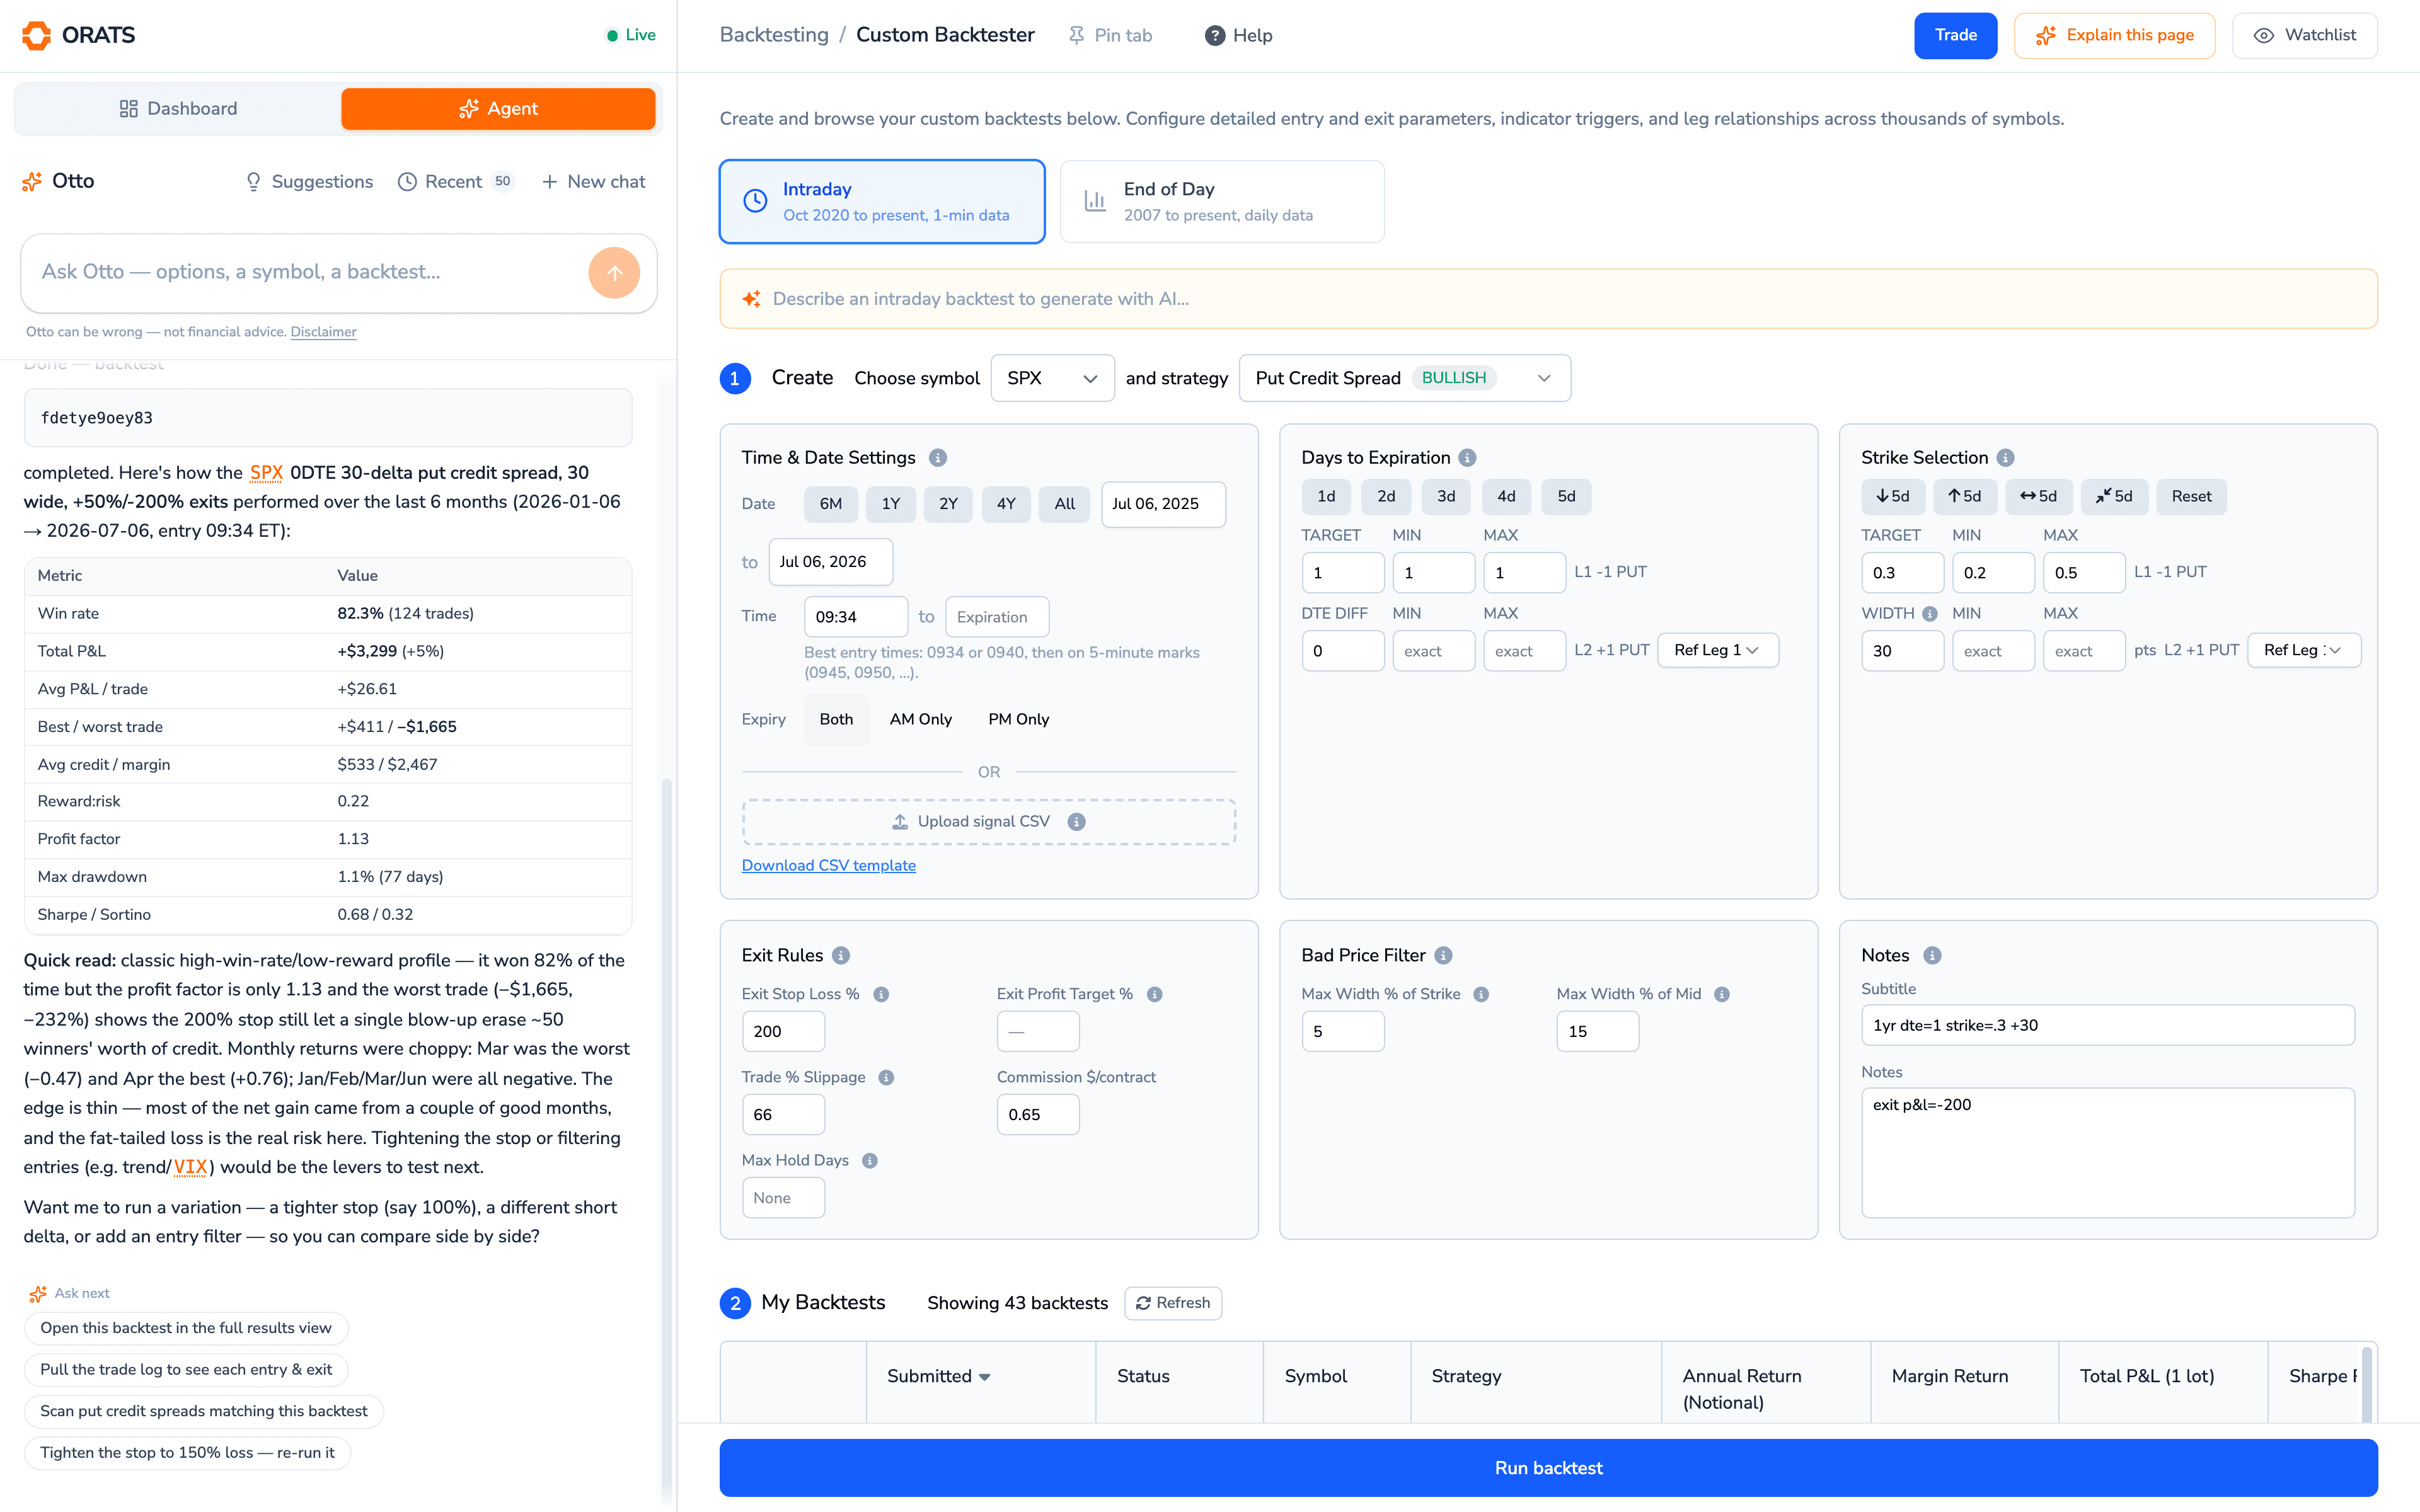Click the Describe an intraday backtest AI field
The height and width of the screenshot is (1512, 2420).
click(1548, 298)
